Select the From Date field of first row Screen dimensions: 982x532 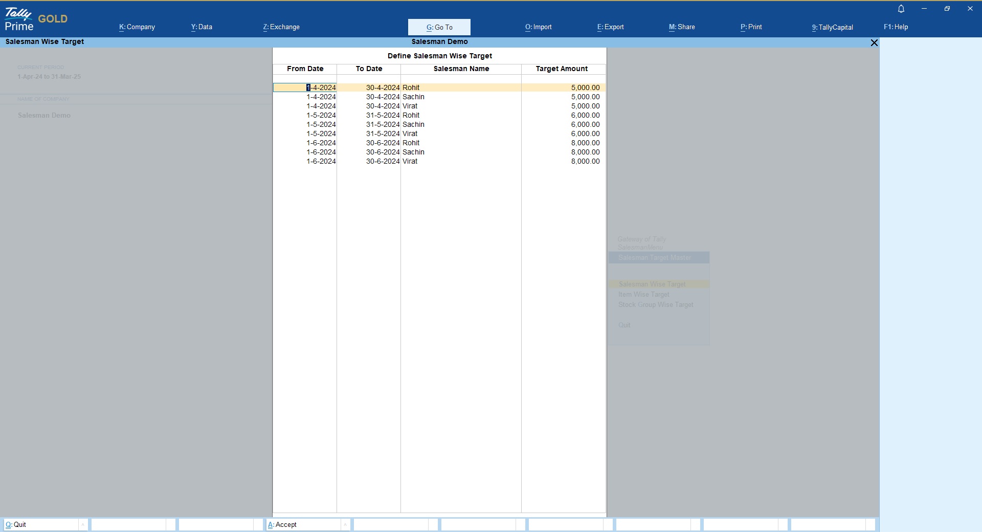pos(305,87)
